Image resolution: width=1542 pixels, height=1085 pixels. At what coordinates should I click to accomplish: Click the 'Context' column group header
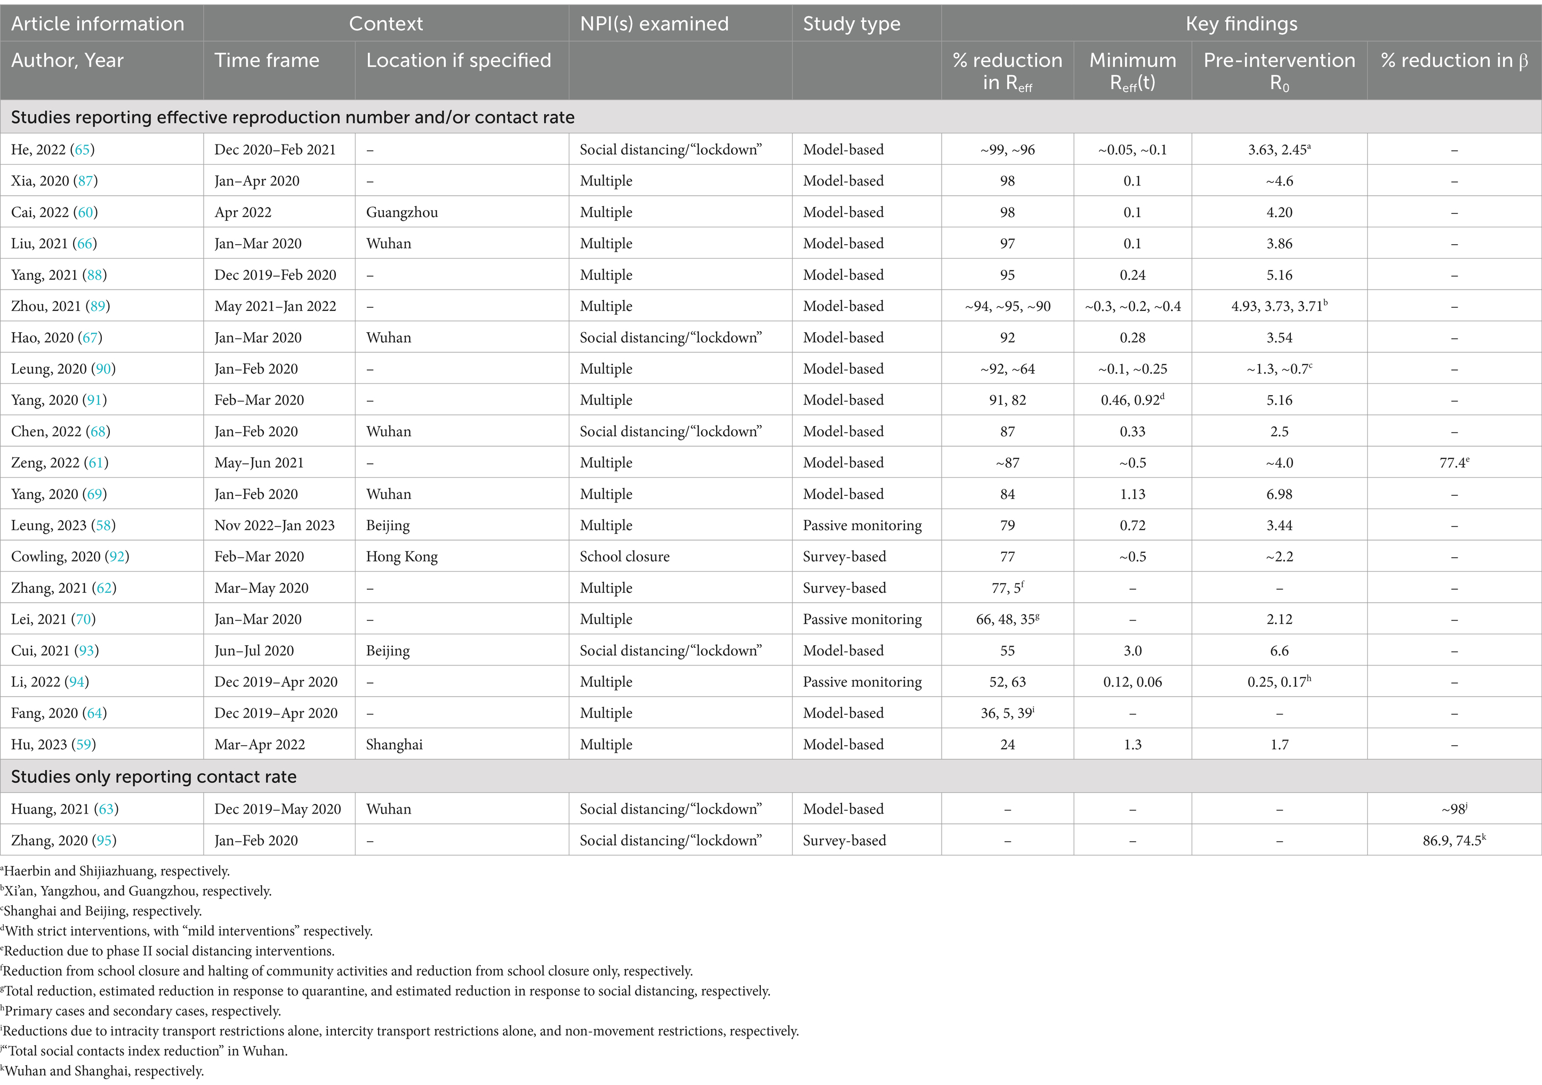coord(385,23)
